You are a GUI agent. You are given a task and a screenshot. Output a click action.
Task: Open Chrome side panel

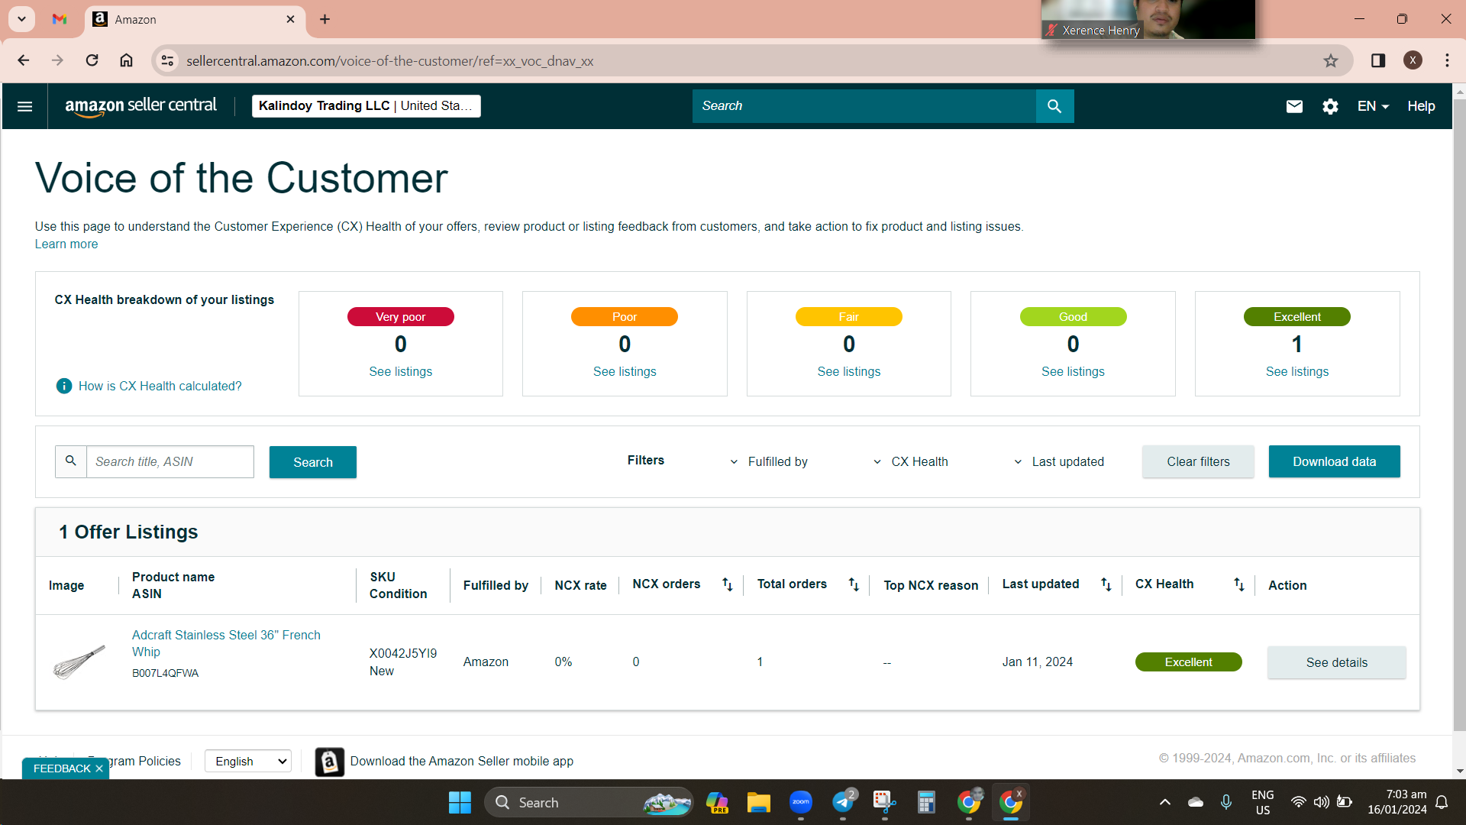[1378, 60]
